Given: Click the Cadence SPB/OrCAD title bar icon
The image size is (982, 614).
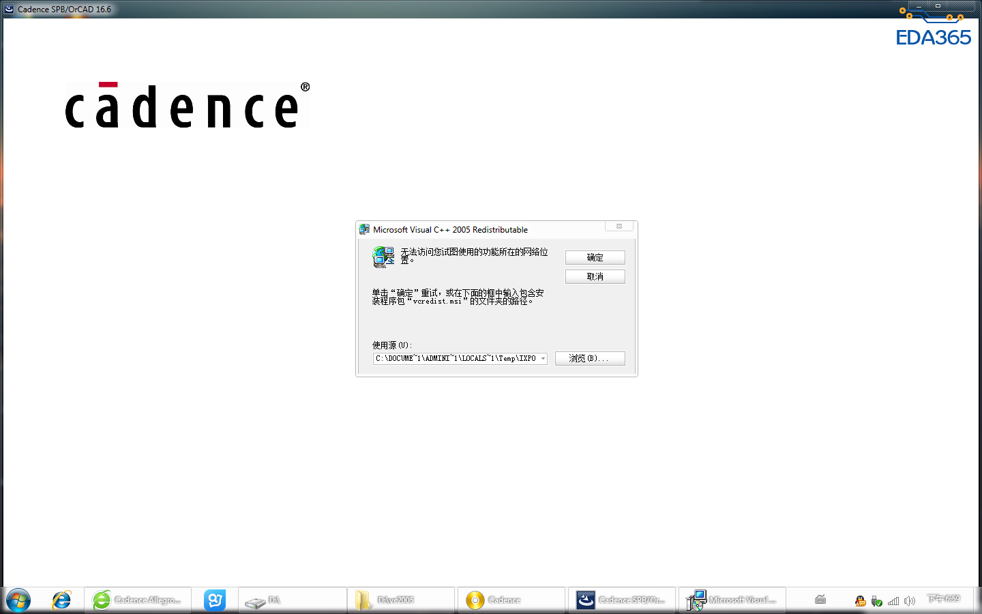Looking at the screenshot, I should pos(9,9).
